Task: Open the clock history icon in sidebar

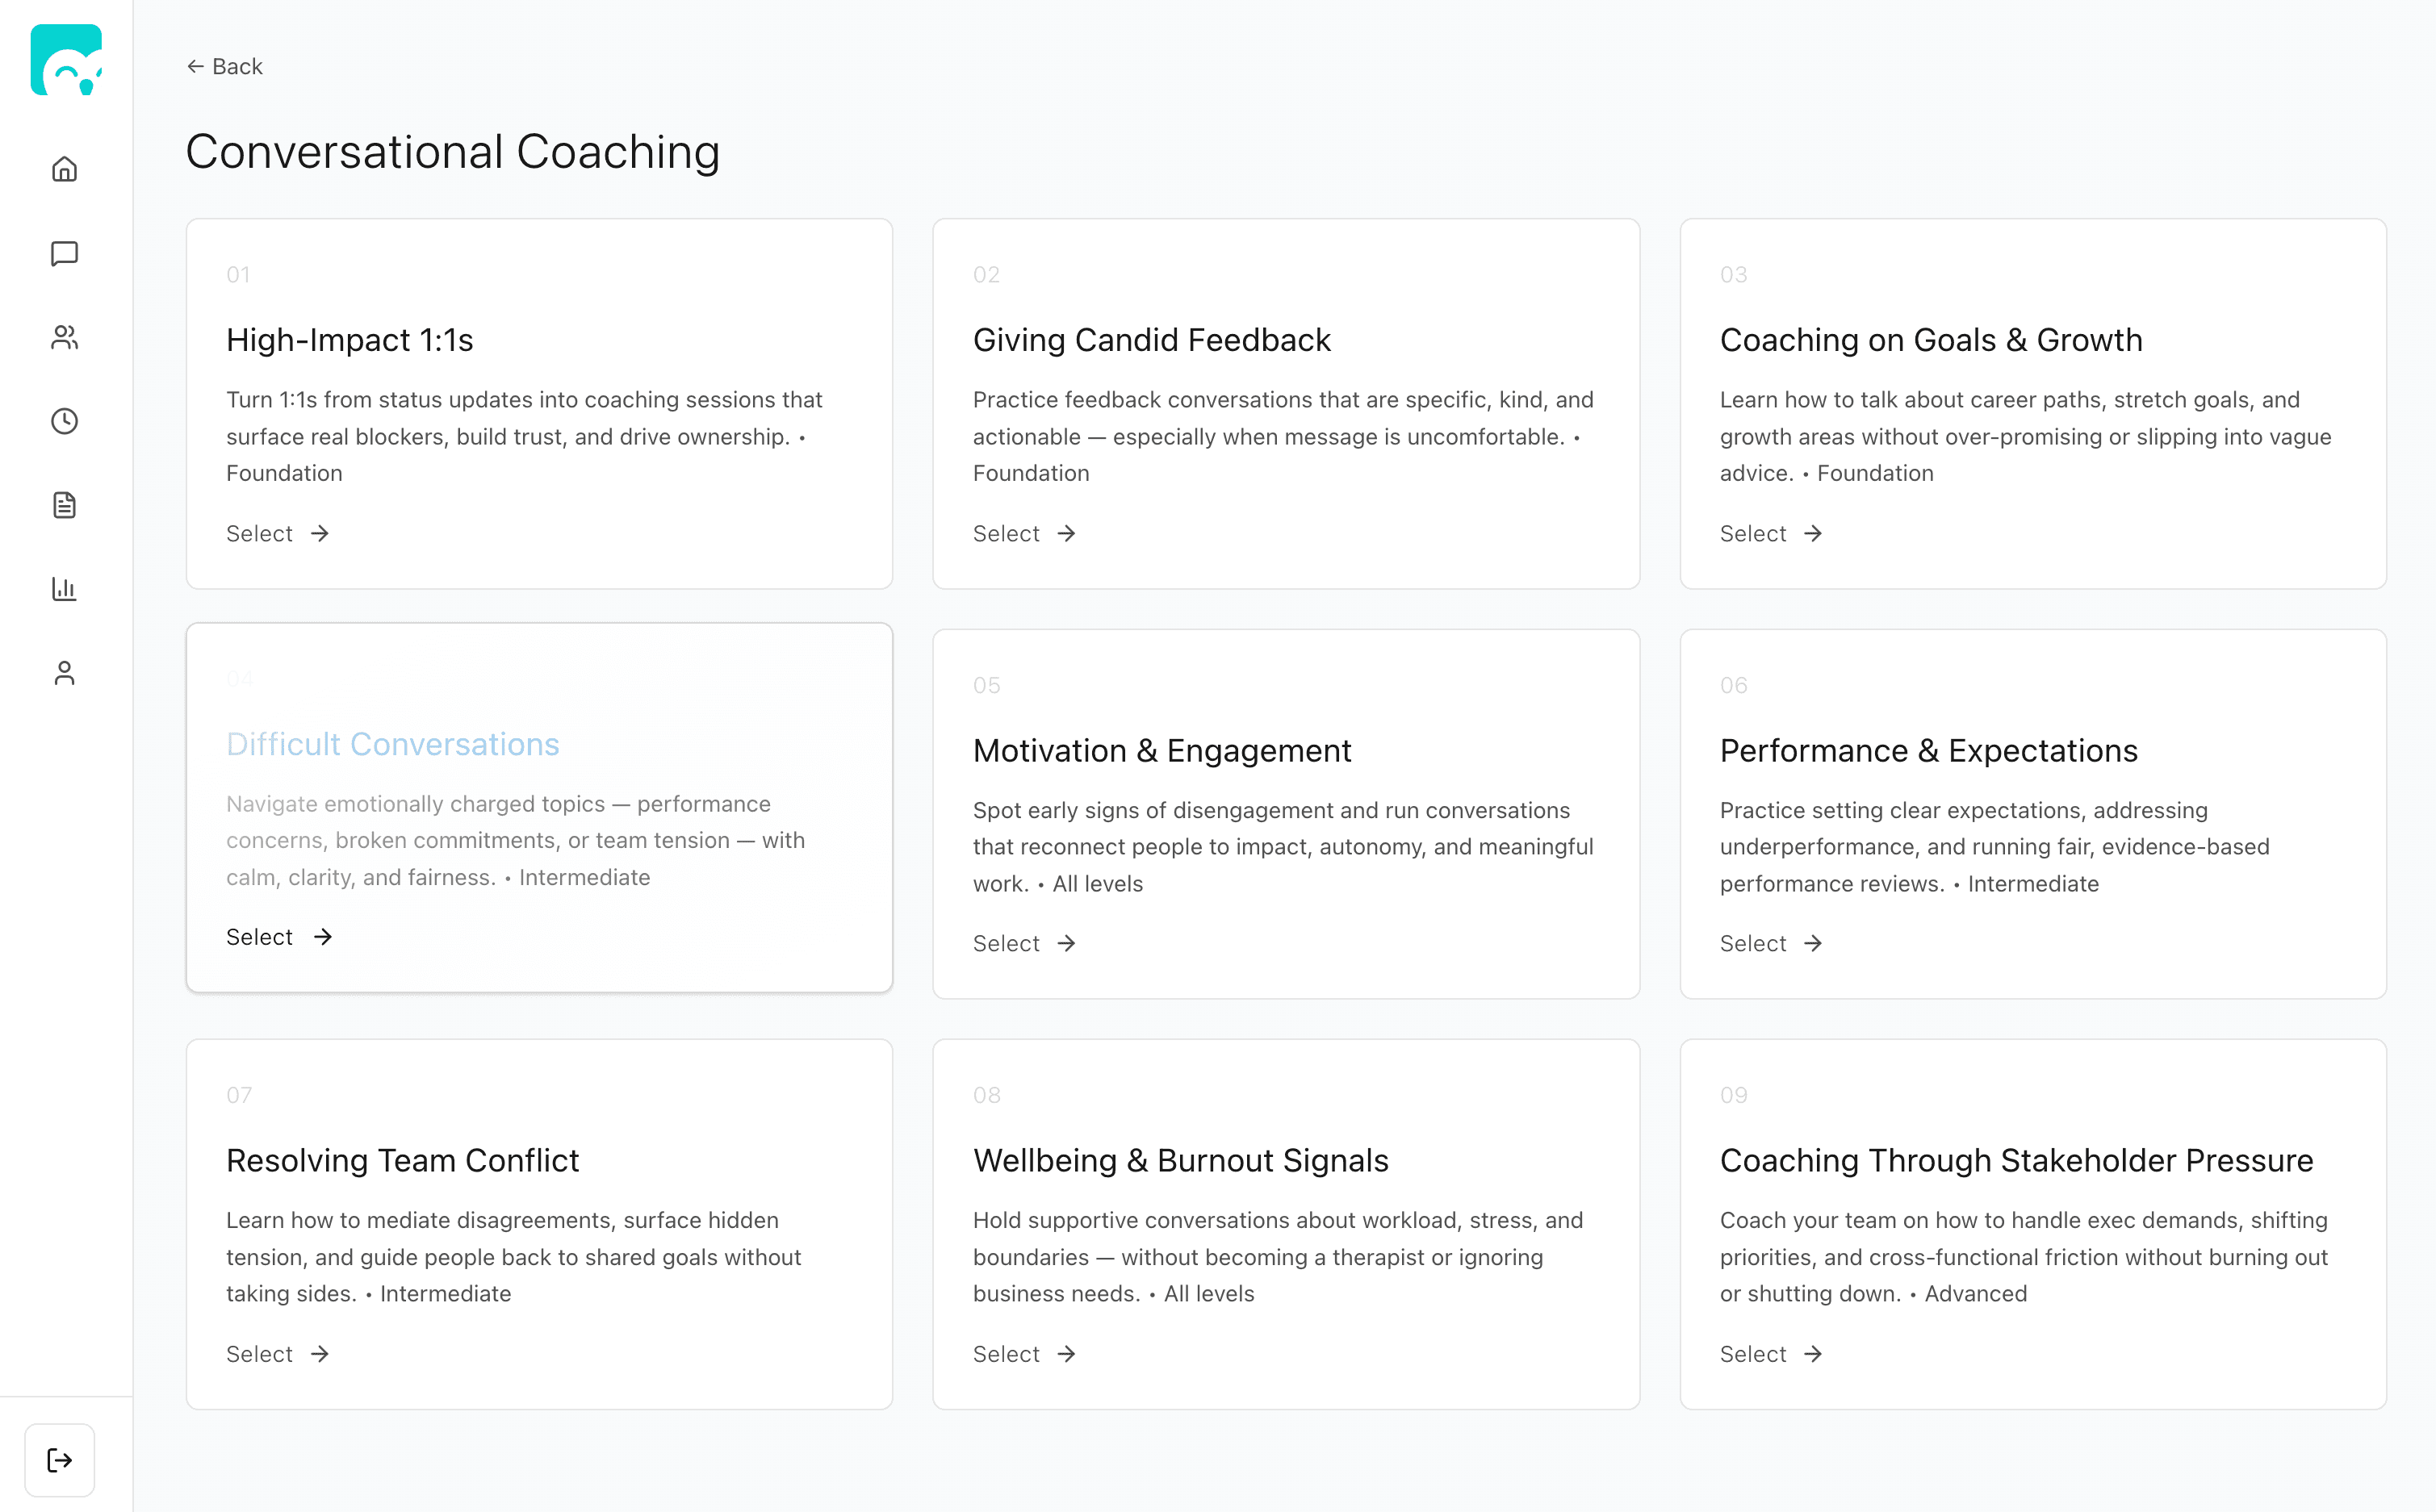Action: click(x=65, y=421)
